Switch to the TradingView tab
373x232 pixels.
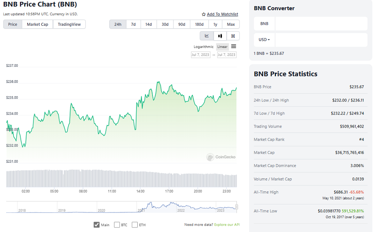click(x=69, y=24)
